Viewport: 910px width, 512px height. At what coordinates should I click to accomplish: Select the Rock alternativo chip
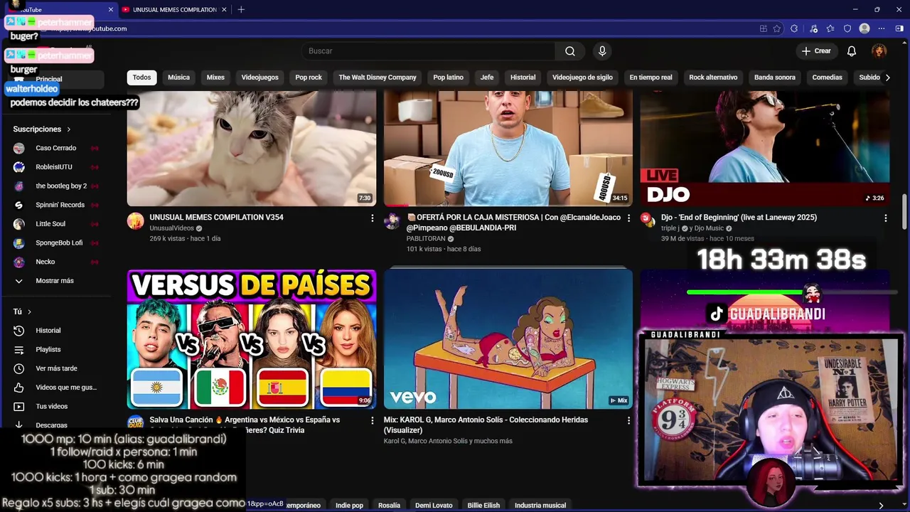coord(713,78)
